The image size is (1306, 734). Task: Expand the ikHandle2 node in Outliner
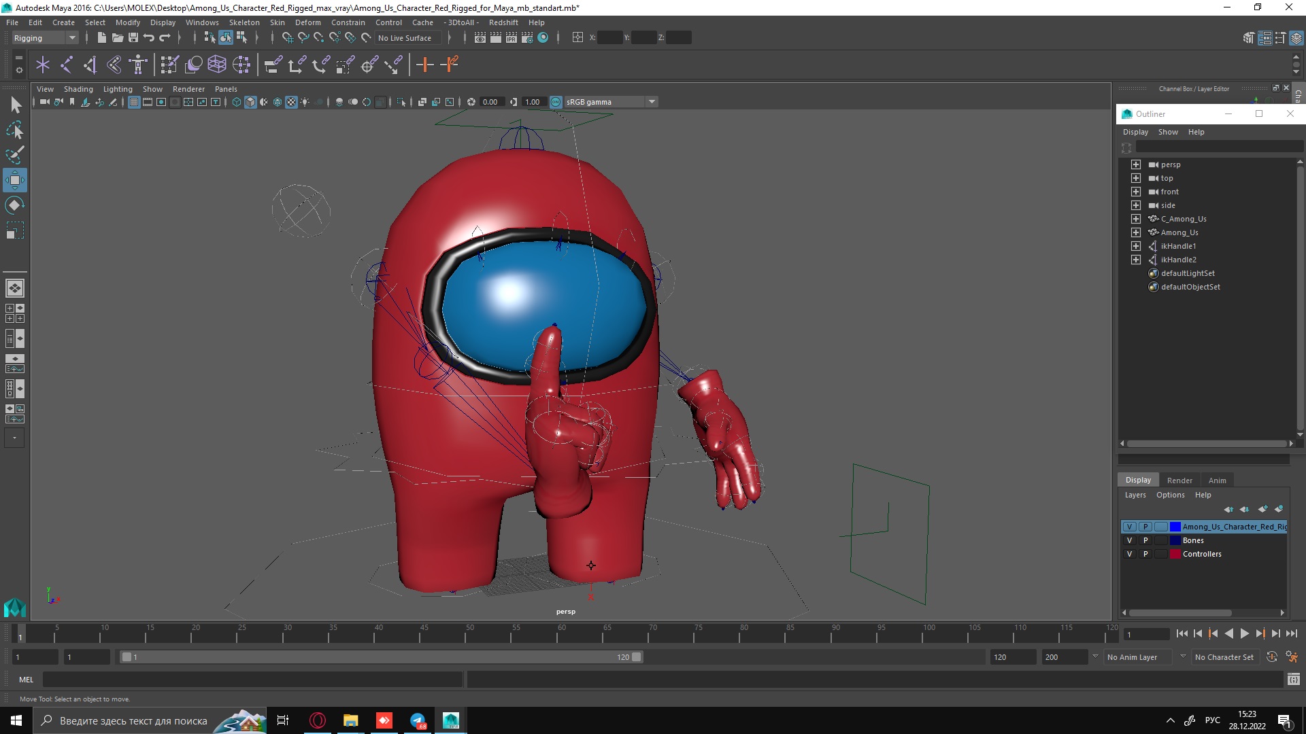(x=1136, y=260)
